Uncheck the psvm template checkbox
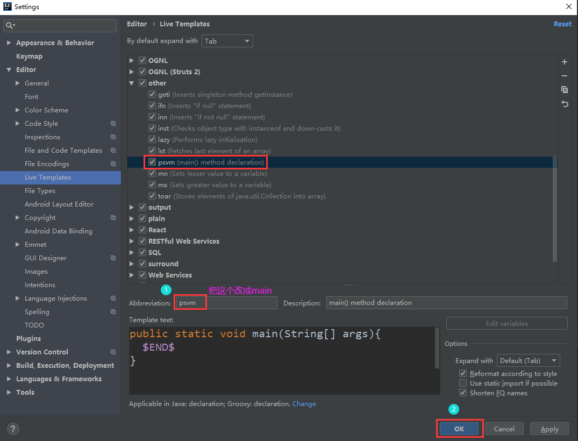The width and height of the screenshot is (578, 441). coord(152,162)
